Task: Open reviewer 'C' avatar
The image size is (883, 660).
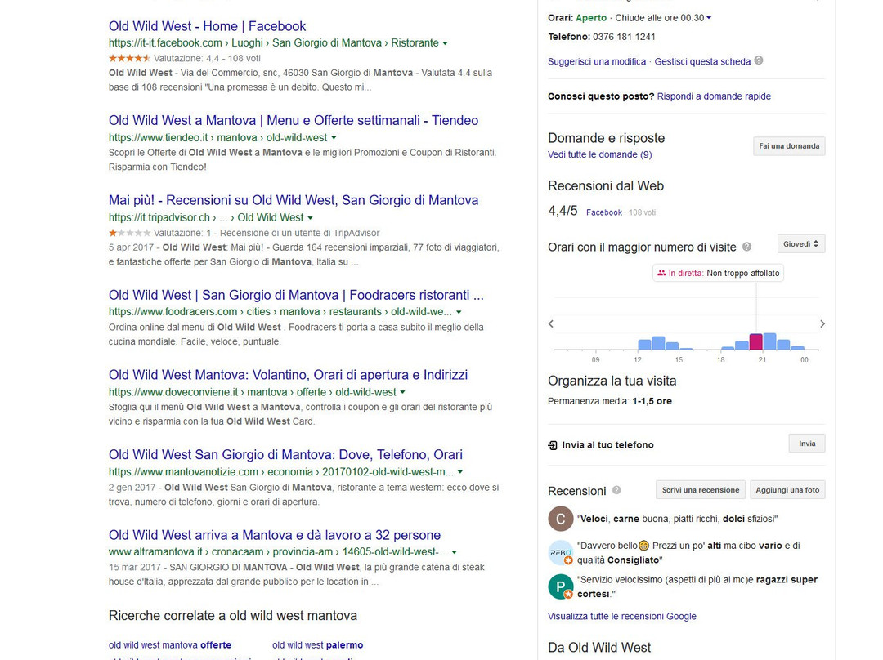Action: coord(560,519)
